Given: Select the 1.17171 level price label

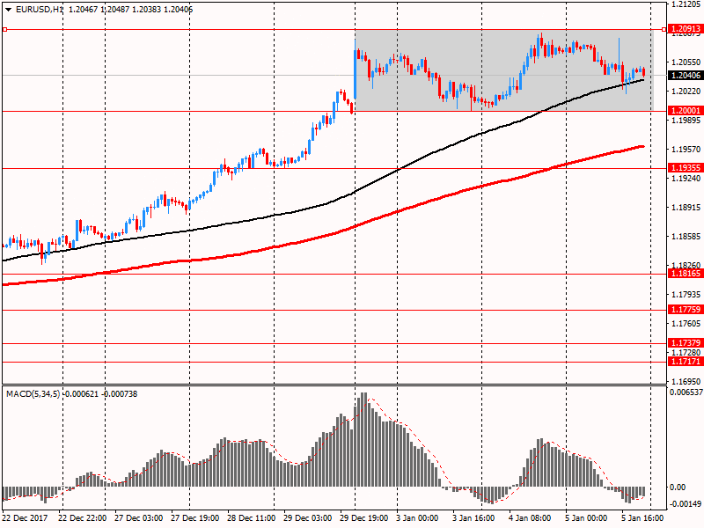Looking at the screenshot, I should coord(686,362).
